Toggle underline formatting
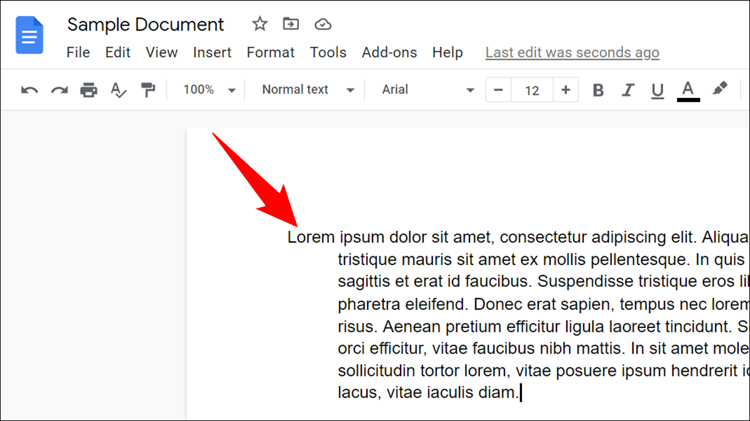Image resolution: width=750 pixels, height=421 pixels. pyautogui.click(x=657, y=91)
